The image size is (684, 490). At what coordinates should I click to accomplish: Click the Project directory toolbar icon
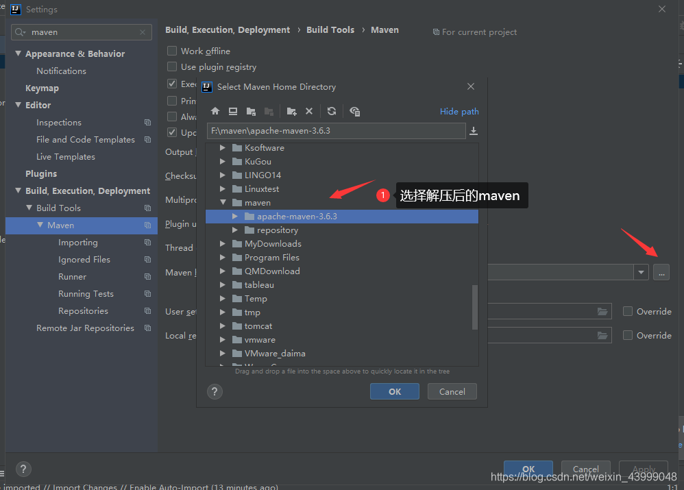tap(251, 111)
